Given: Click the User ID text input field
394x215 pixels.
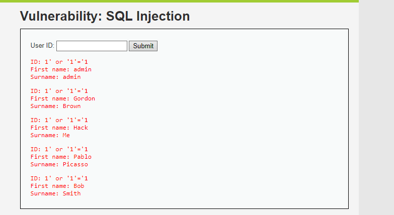Looking at the screenshot, I should [92, 46].
